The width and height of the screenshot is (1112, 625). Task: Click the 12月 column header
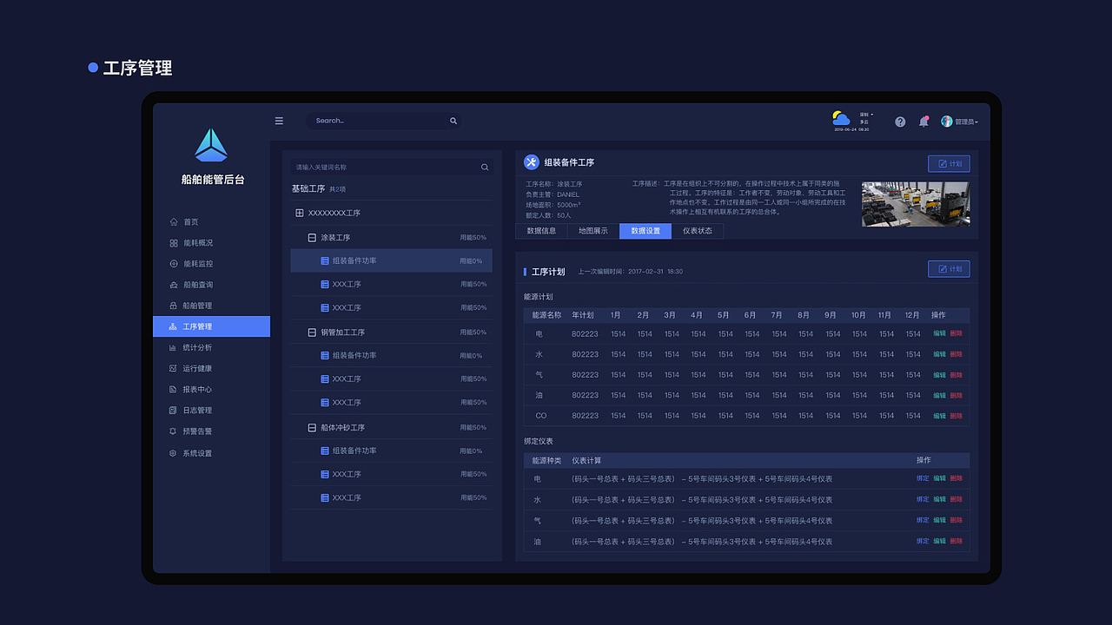click(x=912, y=315)
